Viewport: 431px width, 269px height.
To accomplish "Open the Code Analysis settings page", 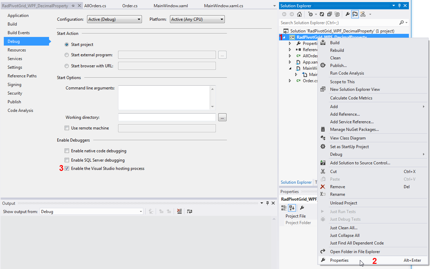I will coord(20,111).
